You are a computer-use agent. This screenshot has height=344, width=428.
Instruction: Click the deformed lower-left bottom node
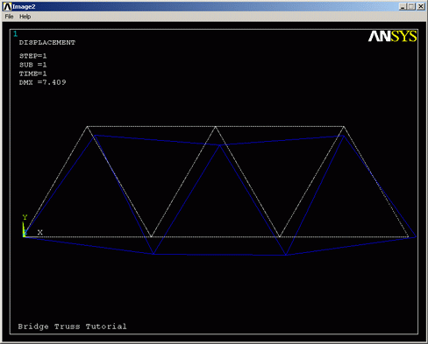[x=153, y=254]
